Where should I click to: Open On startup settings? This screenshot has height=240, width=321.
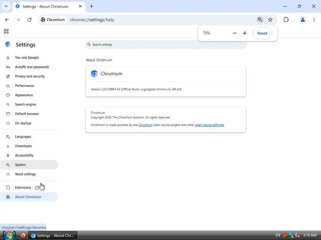[x=29, y=123]
